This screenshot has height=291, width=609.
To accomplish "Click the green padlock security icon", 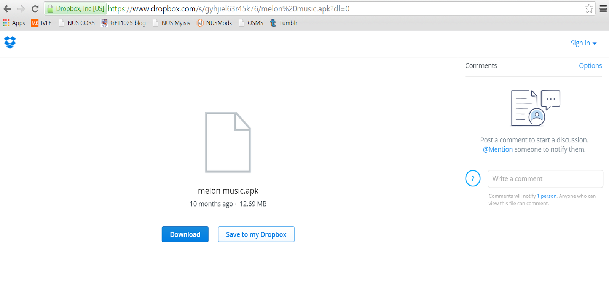I will click(x=50, y=8).
